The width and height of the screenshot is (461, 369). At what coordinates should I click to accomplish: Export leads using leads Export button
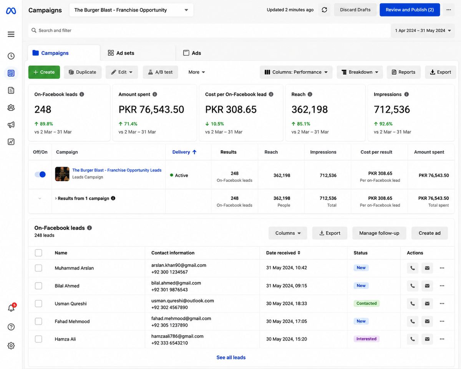[330, 233]
